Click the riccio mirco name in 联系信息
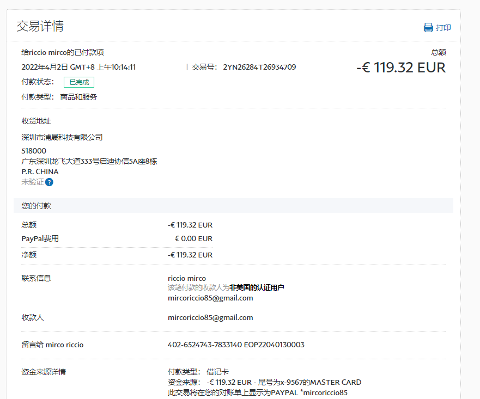 [187, 278]
